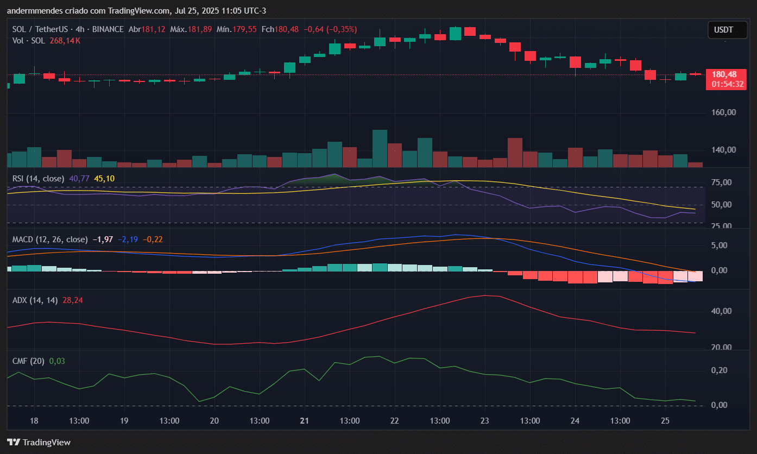The width and height of the screenshot is (757, 454).
Task: Click the MACD histogram value −1,97
Action: click(103, 239)
